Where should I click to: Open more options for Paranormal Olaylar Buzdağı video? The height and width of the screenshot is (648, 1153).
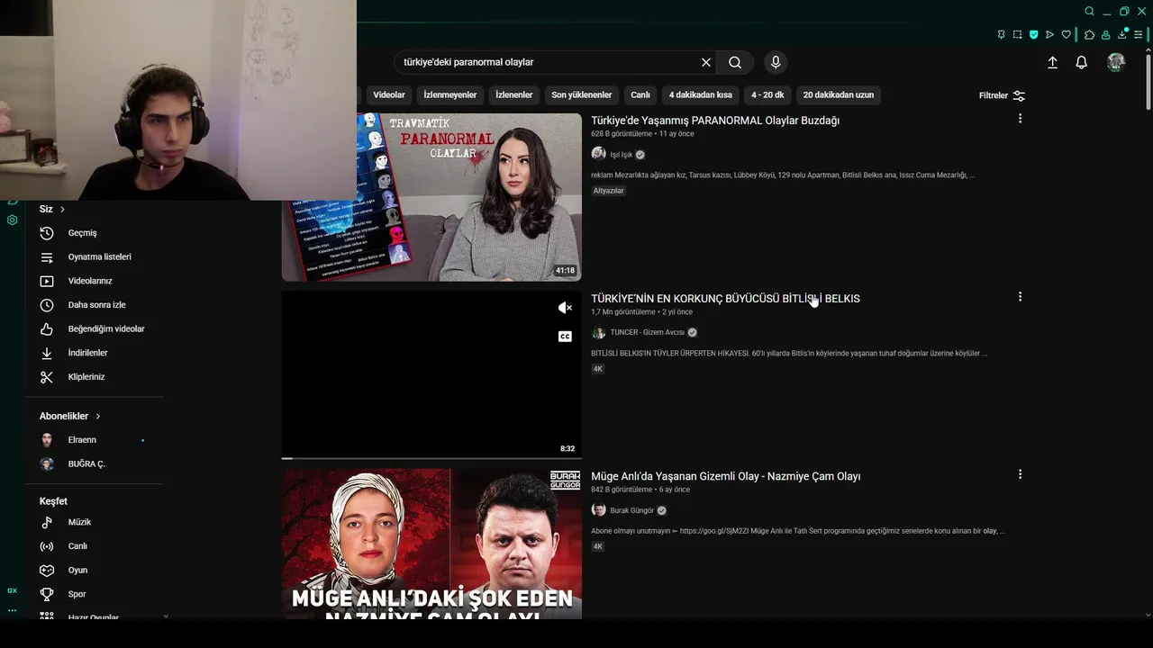(1020, 119)
